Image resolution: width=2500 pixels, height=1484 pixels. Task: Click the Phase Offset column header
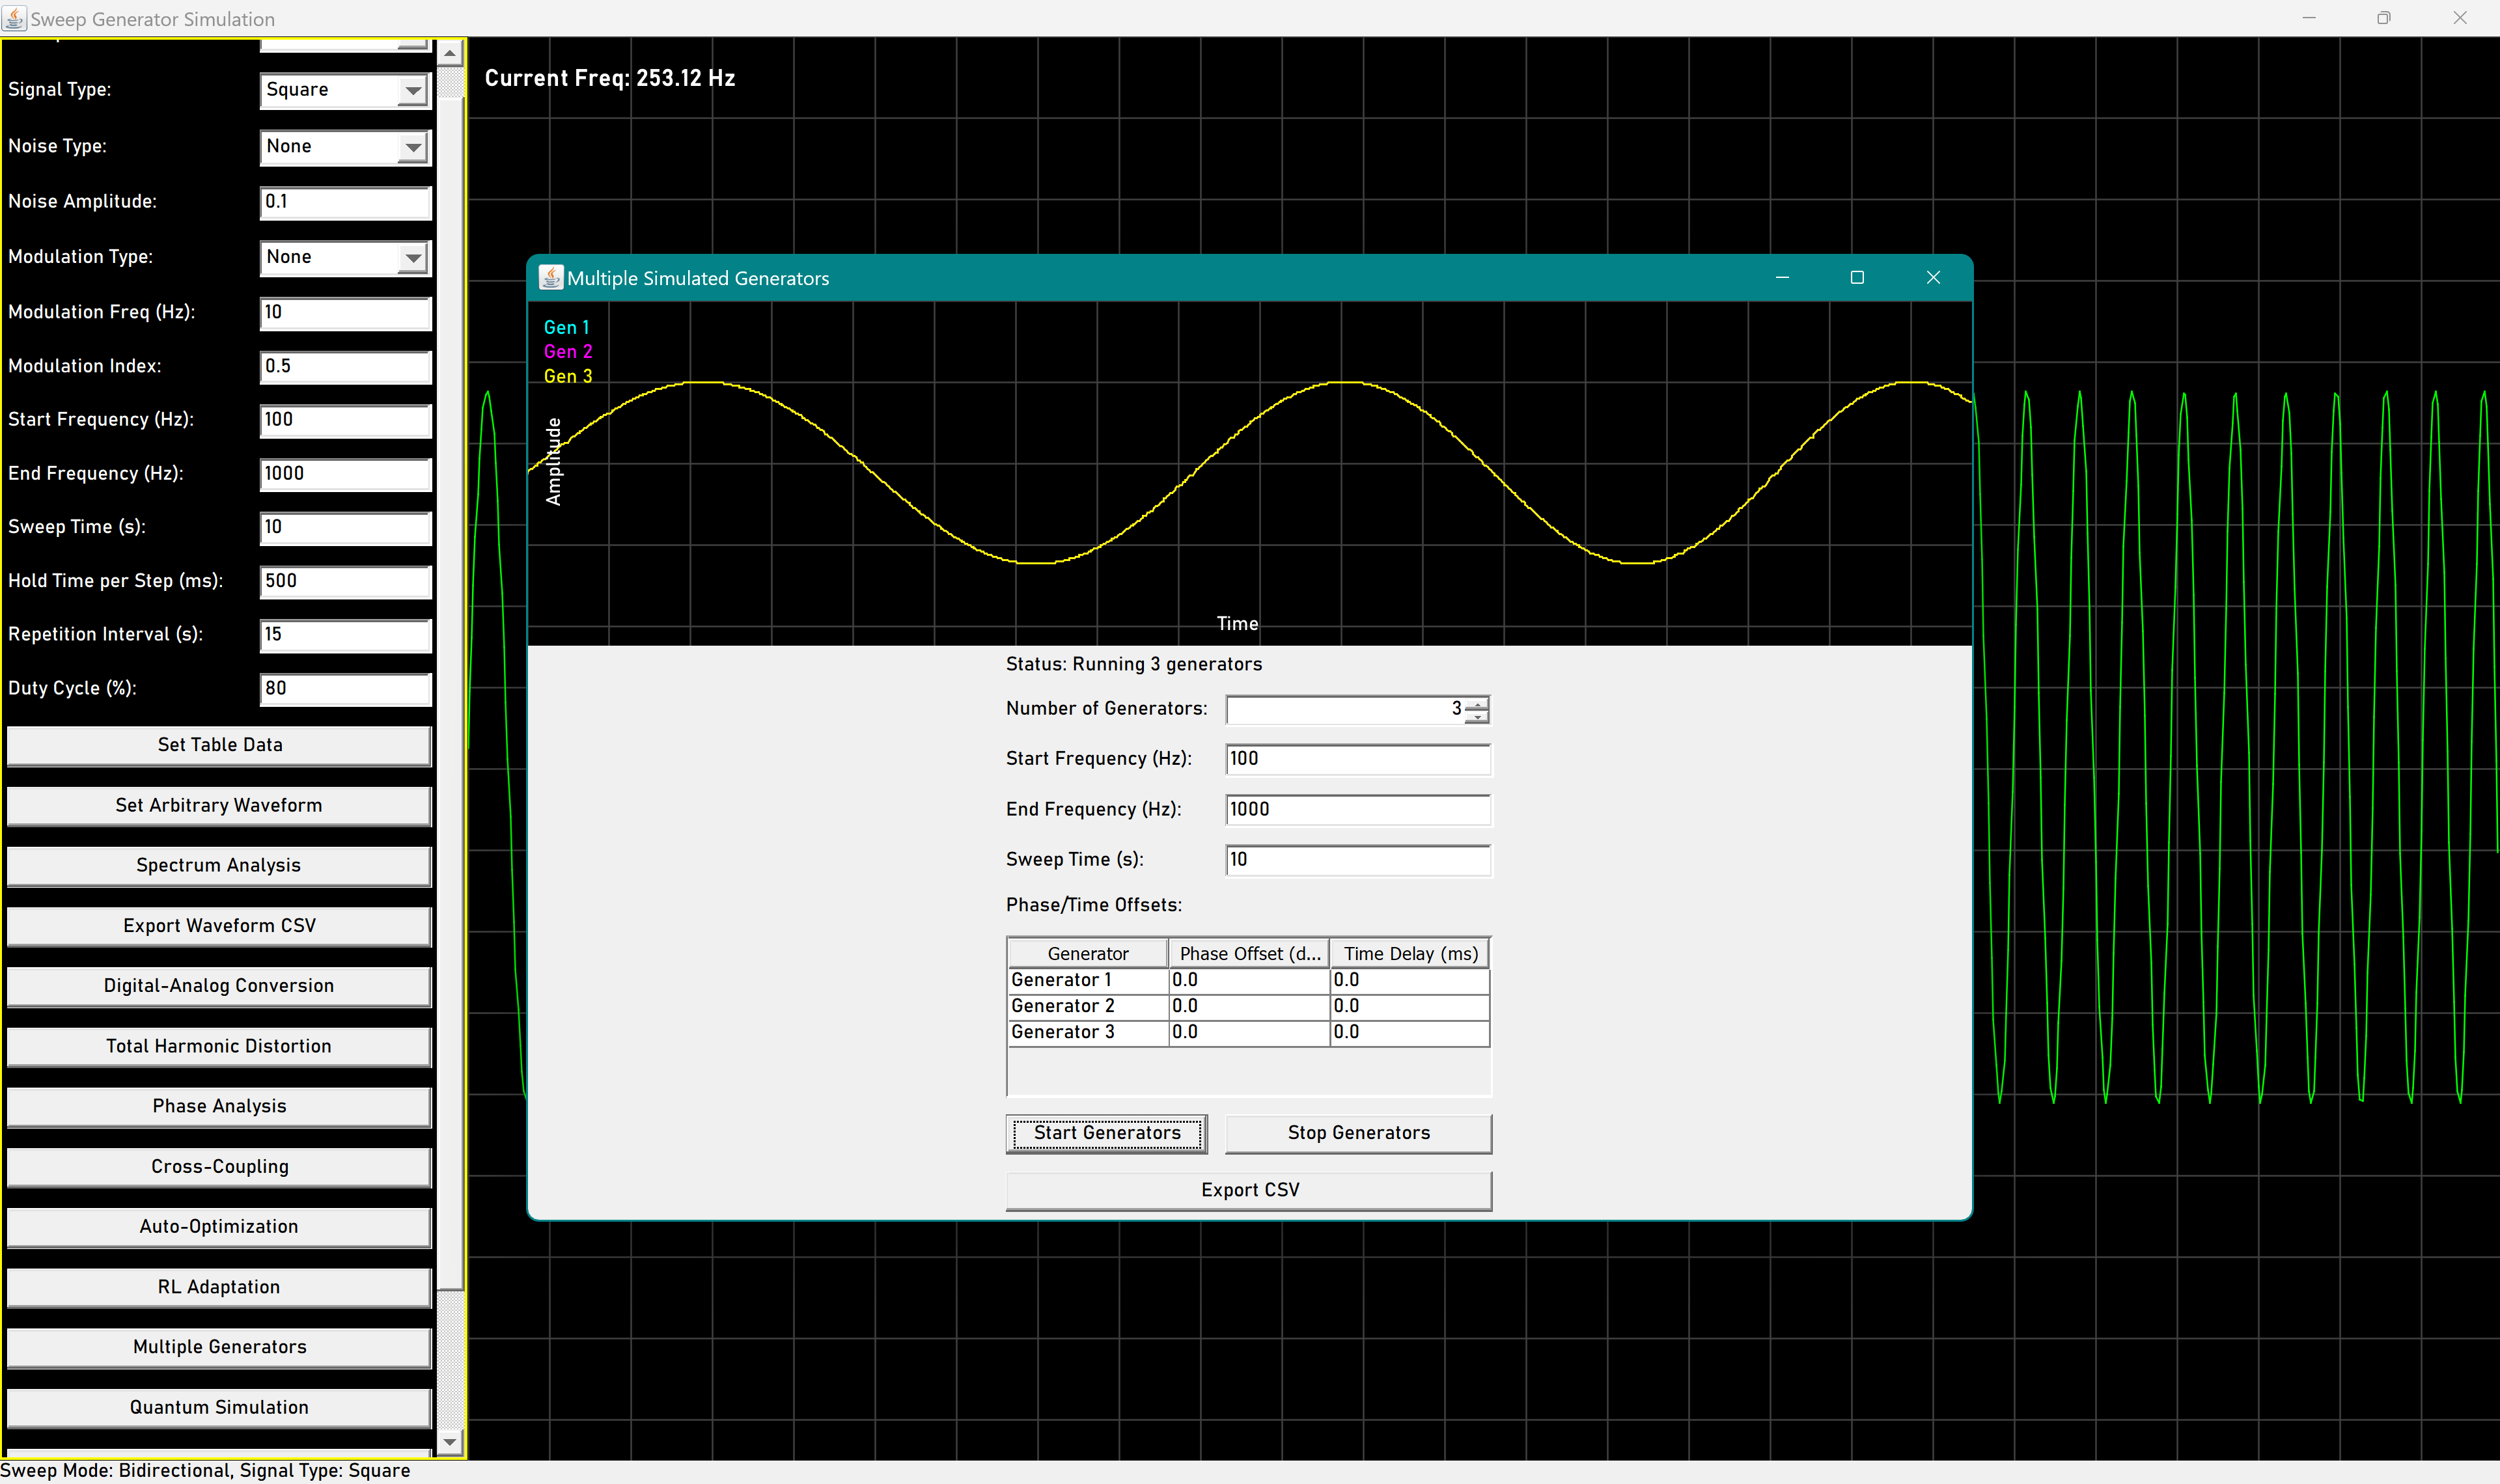[x=1249, y=954]
